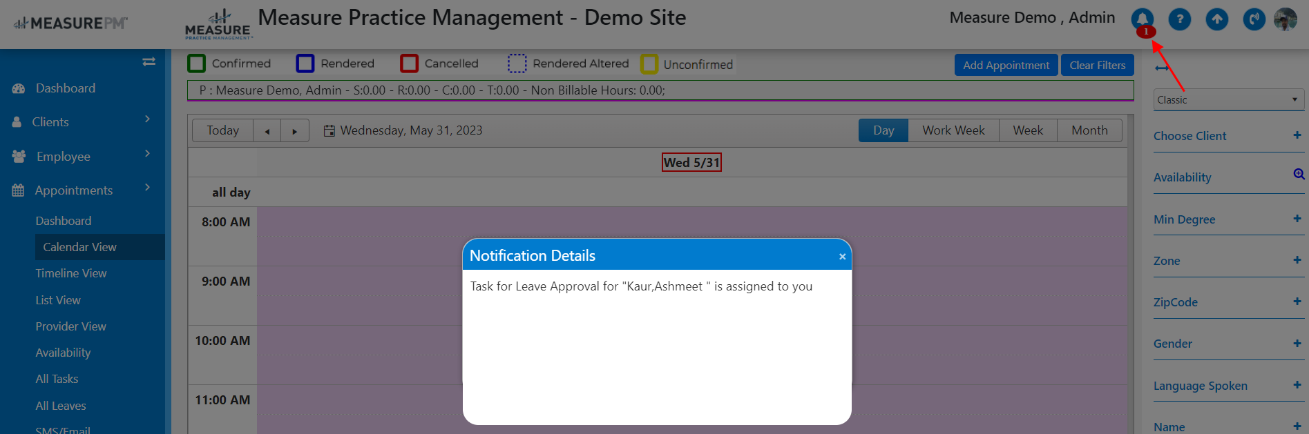Expand Gender filter plus icon
The image size is (1309, 434).
click(1297, 343)
